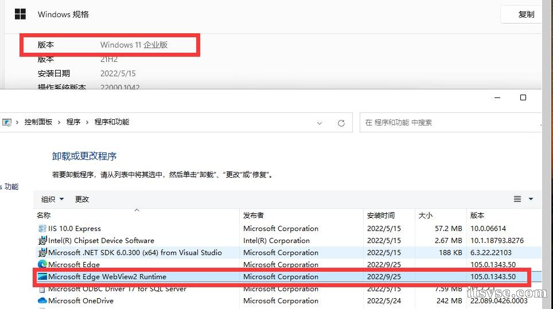Screen dimensions: 553x309
Task: Click the 更改 toolbar button
Action: [82, 199]
